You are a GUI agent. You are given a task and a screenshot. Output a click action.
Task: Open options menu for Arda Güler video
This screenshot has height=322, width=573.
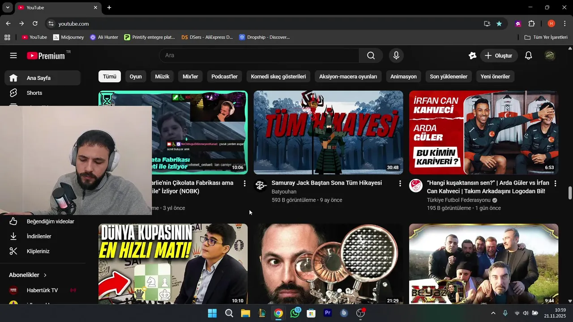pyautogui.click(x=555, y=183)
